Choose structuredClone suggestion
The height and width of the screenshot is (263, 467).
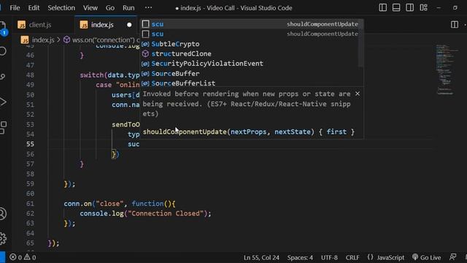pos(250,53)
